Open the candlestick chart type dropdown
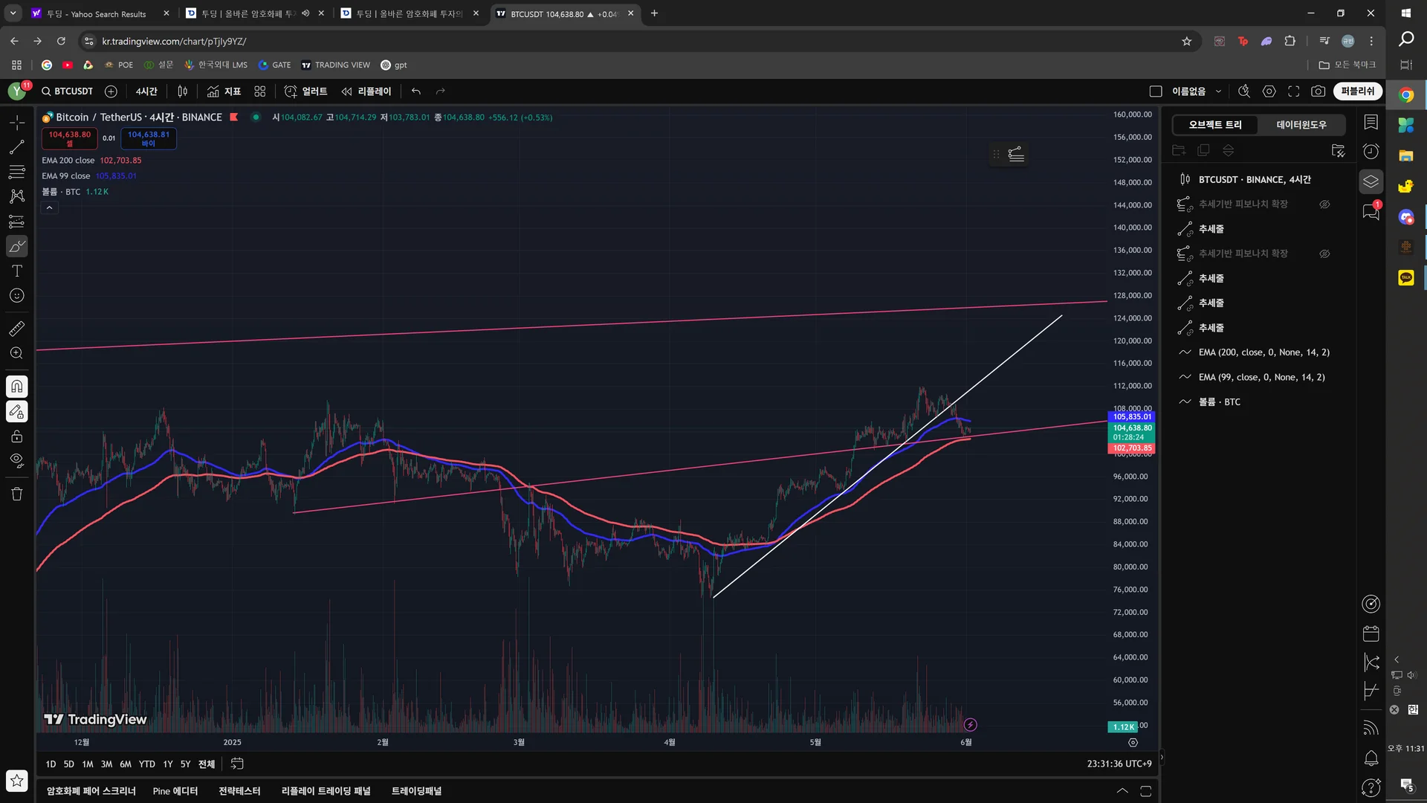1427x803 pixels. tap(182, 91)
